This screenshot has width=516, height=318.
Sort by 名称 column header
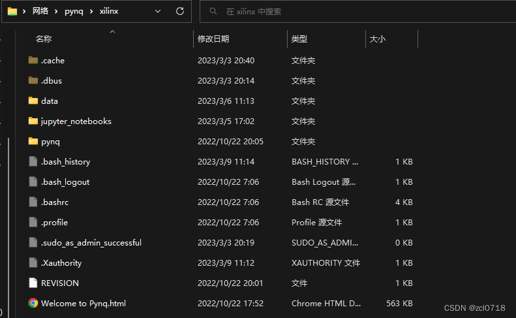point(44,39)
